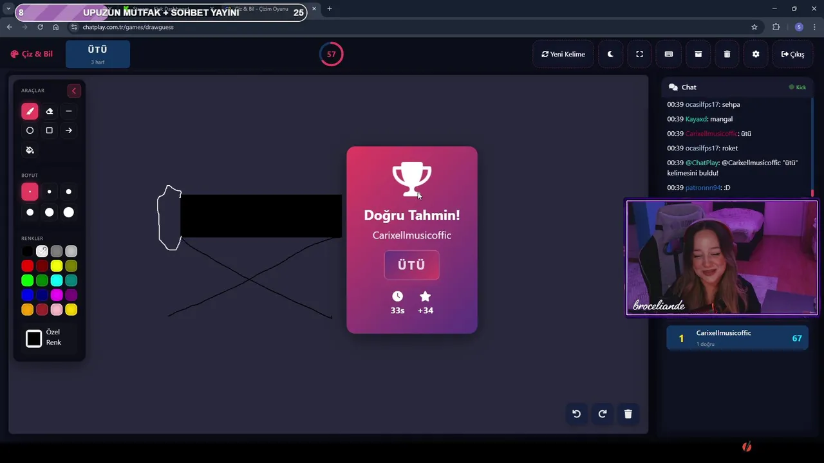
Task: Pick the bright green color swatch
Action: tap(27, 280)
